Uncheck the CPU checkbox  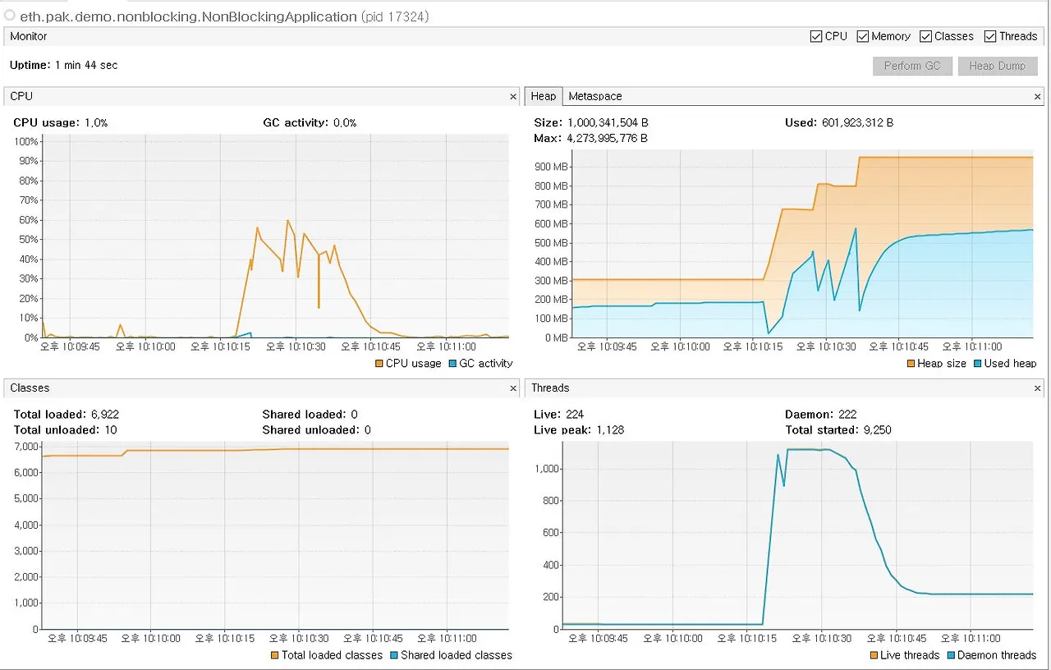tap(816, 36)
